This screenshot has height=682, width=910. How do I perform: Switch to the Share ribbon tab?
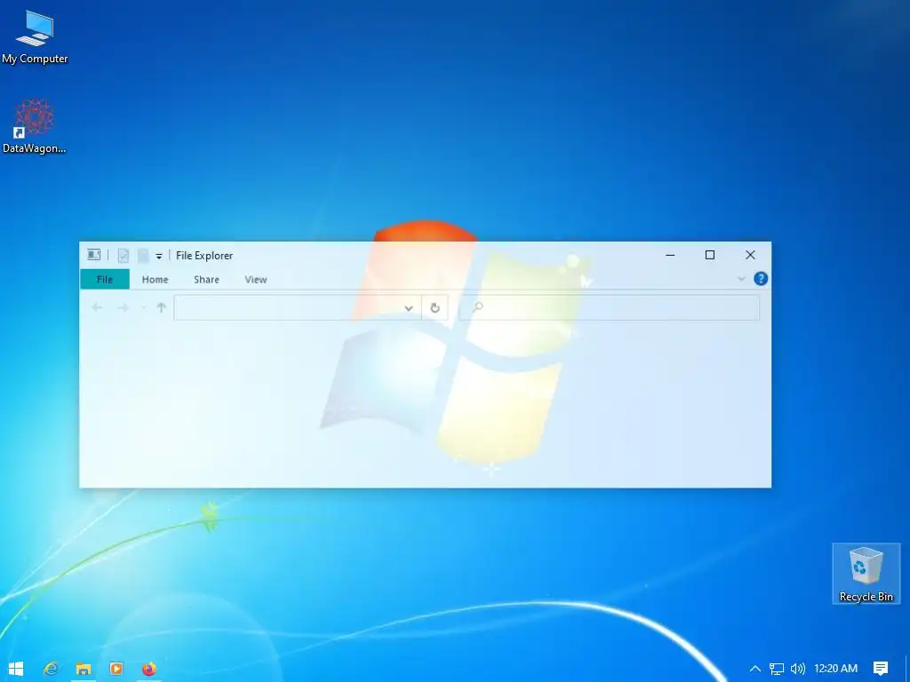point(206,279)
